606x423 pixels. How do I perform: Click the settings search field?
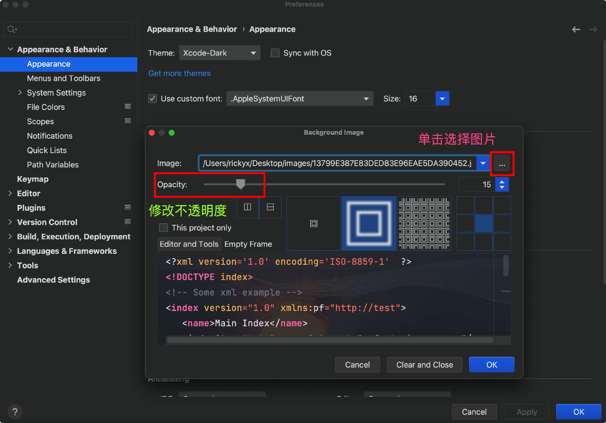pos(68,29)
